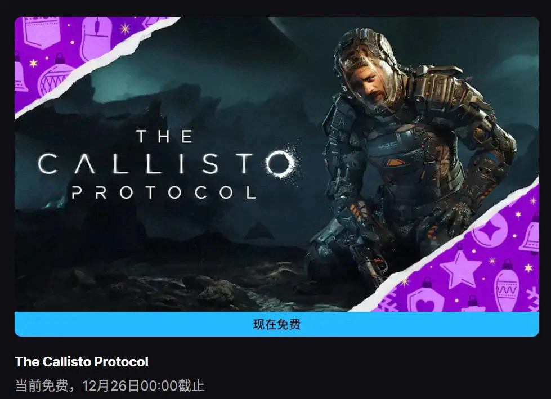Open The Callisto Protocol title link
The image size is (551, 399).
pyautogui.click(x=82, y=362)
